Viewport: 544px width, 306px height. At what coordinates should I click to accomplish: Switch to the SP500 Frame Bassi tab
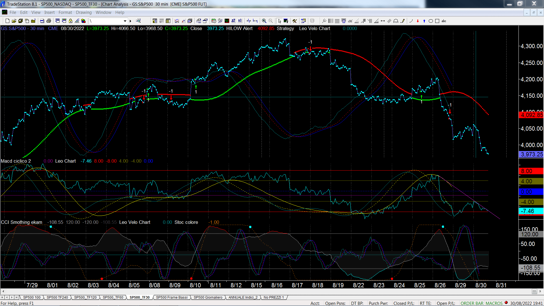[172, 297]
